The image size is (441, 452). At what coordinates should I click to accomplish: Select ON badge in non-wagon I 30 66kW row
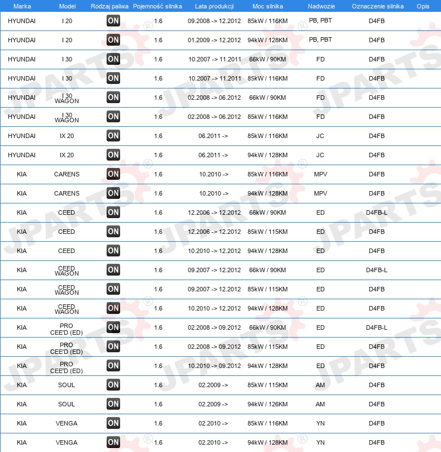(x=113, y=59)
